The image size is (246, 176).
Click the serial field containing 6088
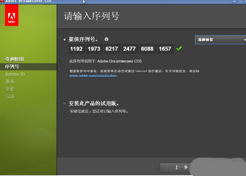tap(148, 49)
